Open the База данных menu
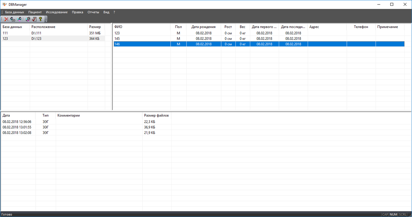The image size is (412, 217). point(14,12)
